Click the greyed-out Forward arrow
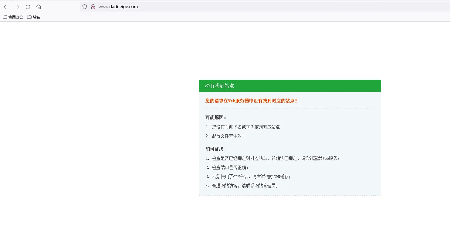The image size is (450, 225). tap(17, 7)
